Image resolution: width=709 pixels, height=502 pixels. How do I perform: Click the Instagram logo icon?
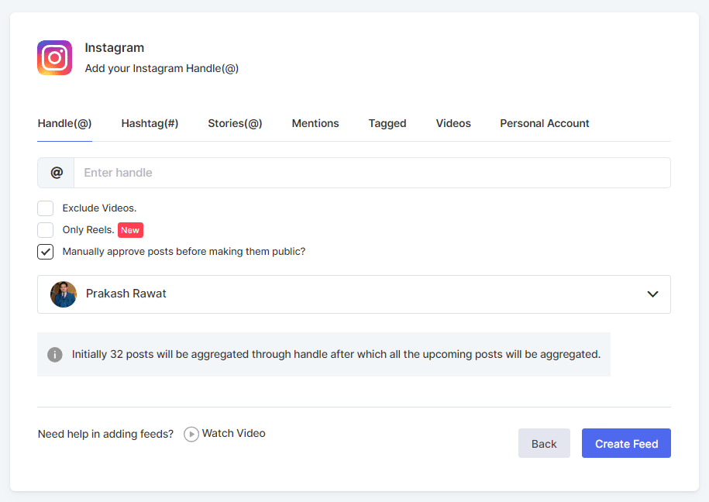[54, 58]
